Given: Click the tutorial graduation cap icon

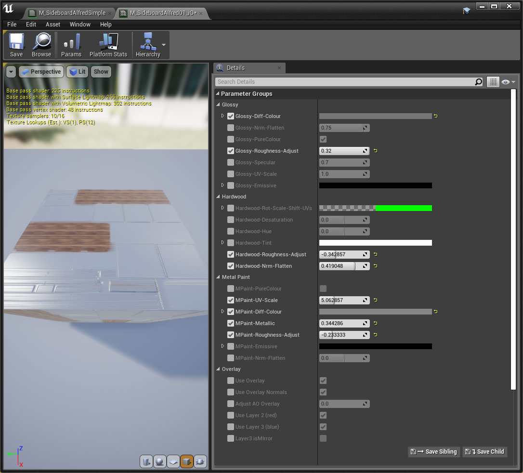Looking at the screenshot, I should (x=466, y=11).
